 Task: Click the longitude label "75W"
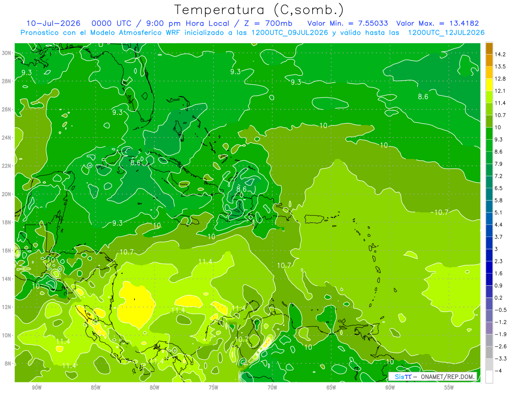[x=213, y=388]
